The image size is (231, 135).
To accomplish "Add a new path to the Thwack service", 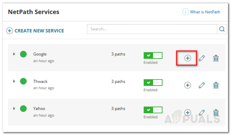I will pyautogui.click(x=187, y=85).
